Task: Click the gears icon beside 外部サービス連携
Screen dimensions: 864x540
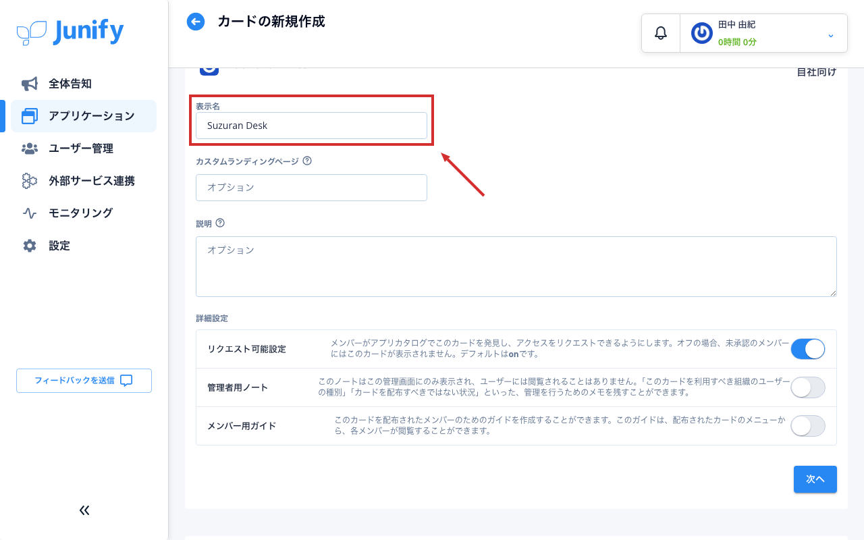Action: pos(30,181)
